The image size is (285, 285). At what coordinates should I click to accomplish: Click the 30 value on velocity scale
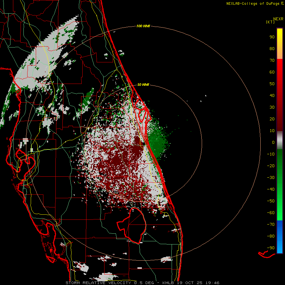tap(272, 107)
